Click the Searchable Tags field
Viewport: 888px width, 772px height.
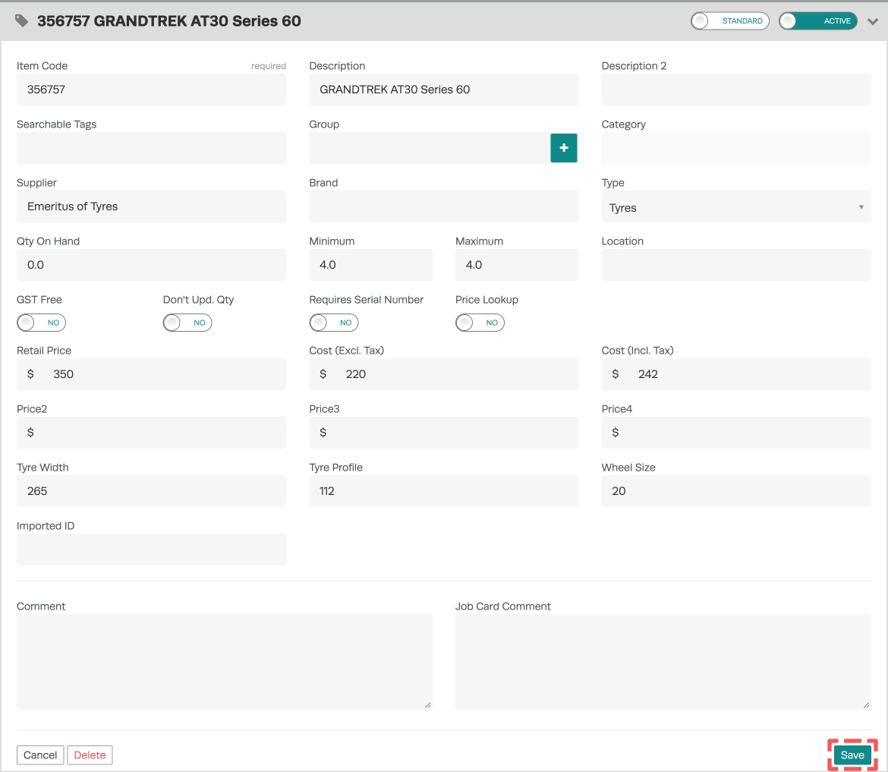click(x=151, y=148)
